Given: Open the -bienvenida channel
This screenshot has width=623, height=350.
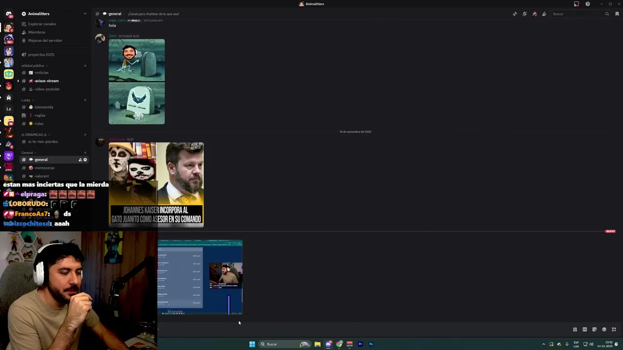Looking at the screenshot, I should tap(43, 107).
